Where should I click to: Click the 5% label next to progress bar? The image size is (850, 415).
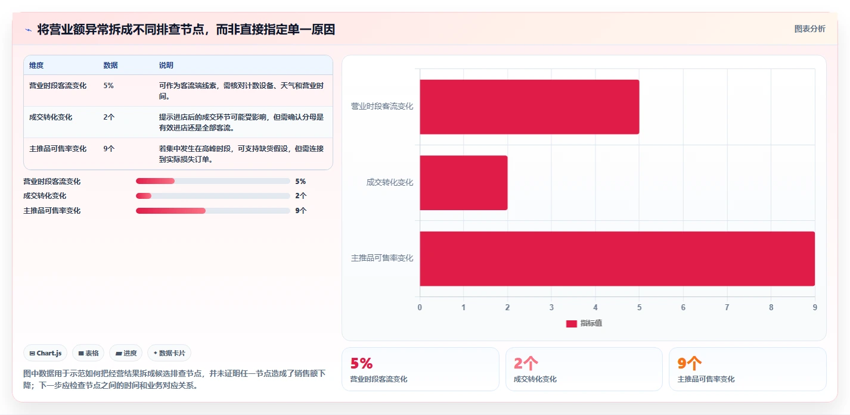pos(300,181)
